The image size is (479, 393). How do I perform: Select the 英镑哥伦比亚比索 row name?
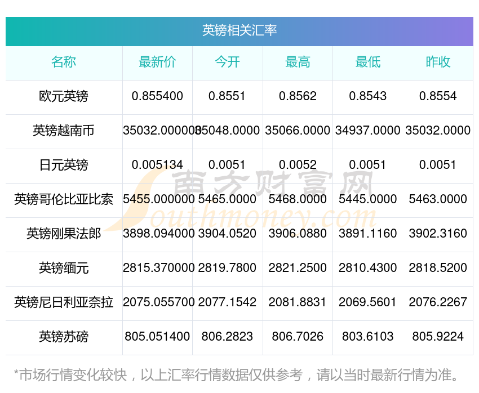point(64,199)
